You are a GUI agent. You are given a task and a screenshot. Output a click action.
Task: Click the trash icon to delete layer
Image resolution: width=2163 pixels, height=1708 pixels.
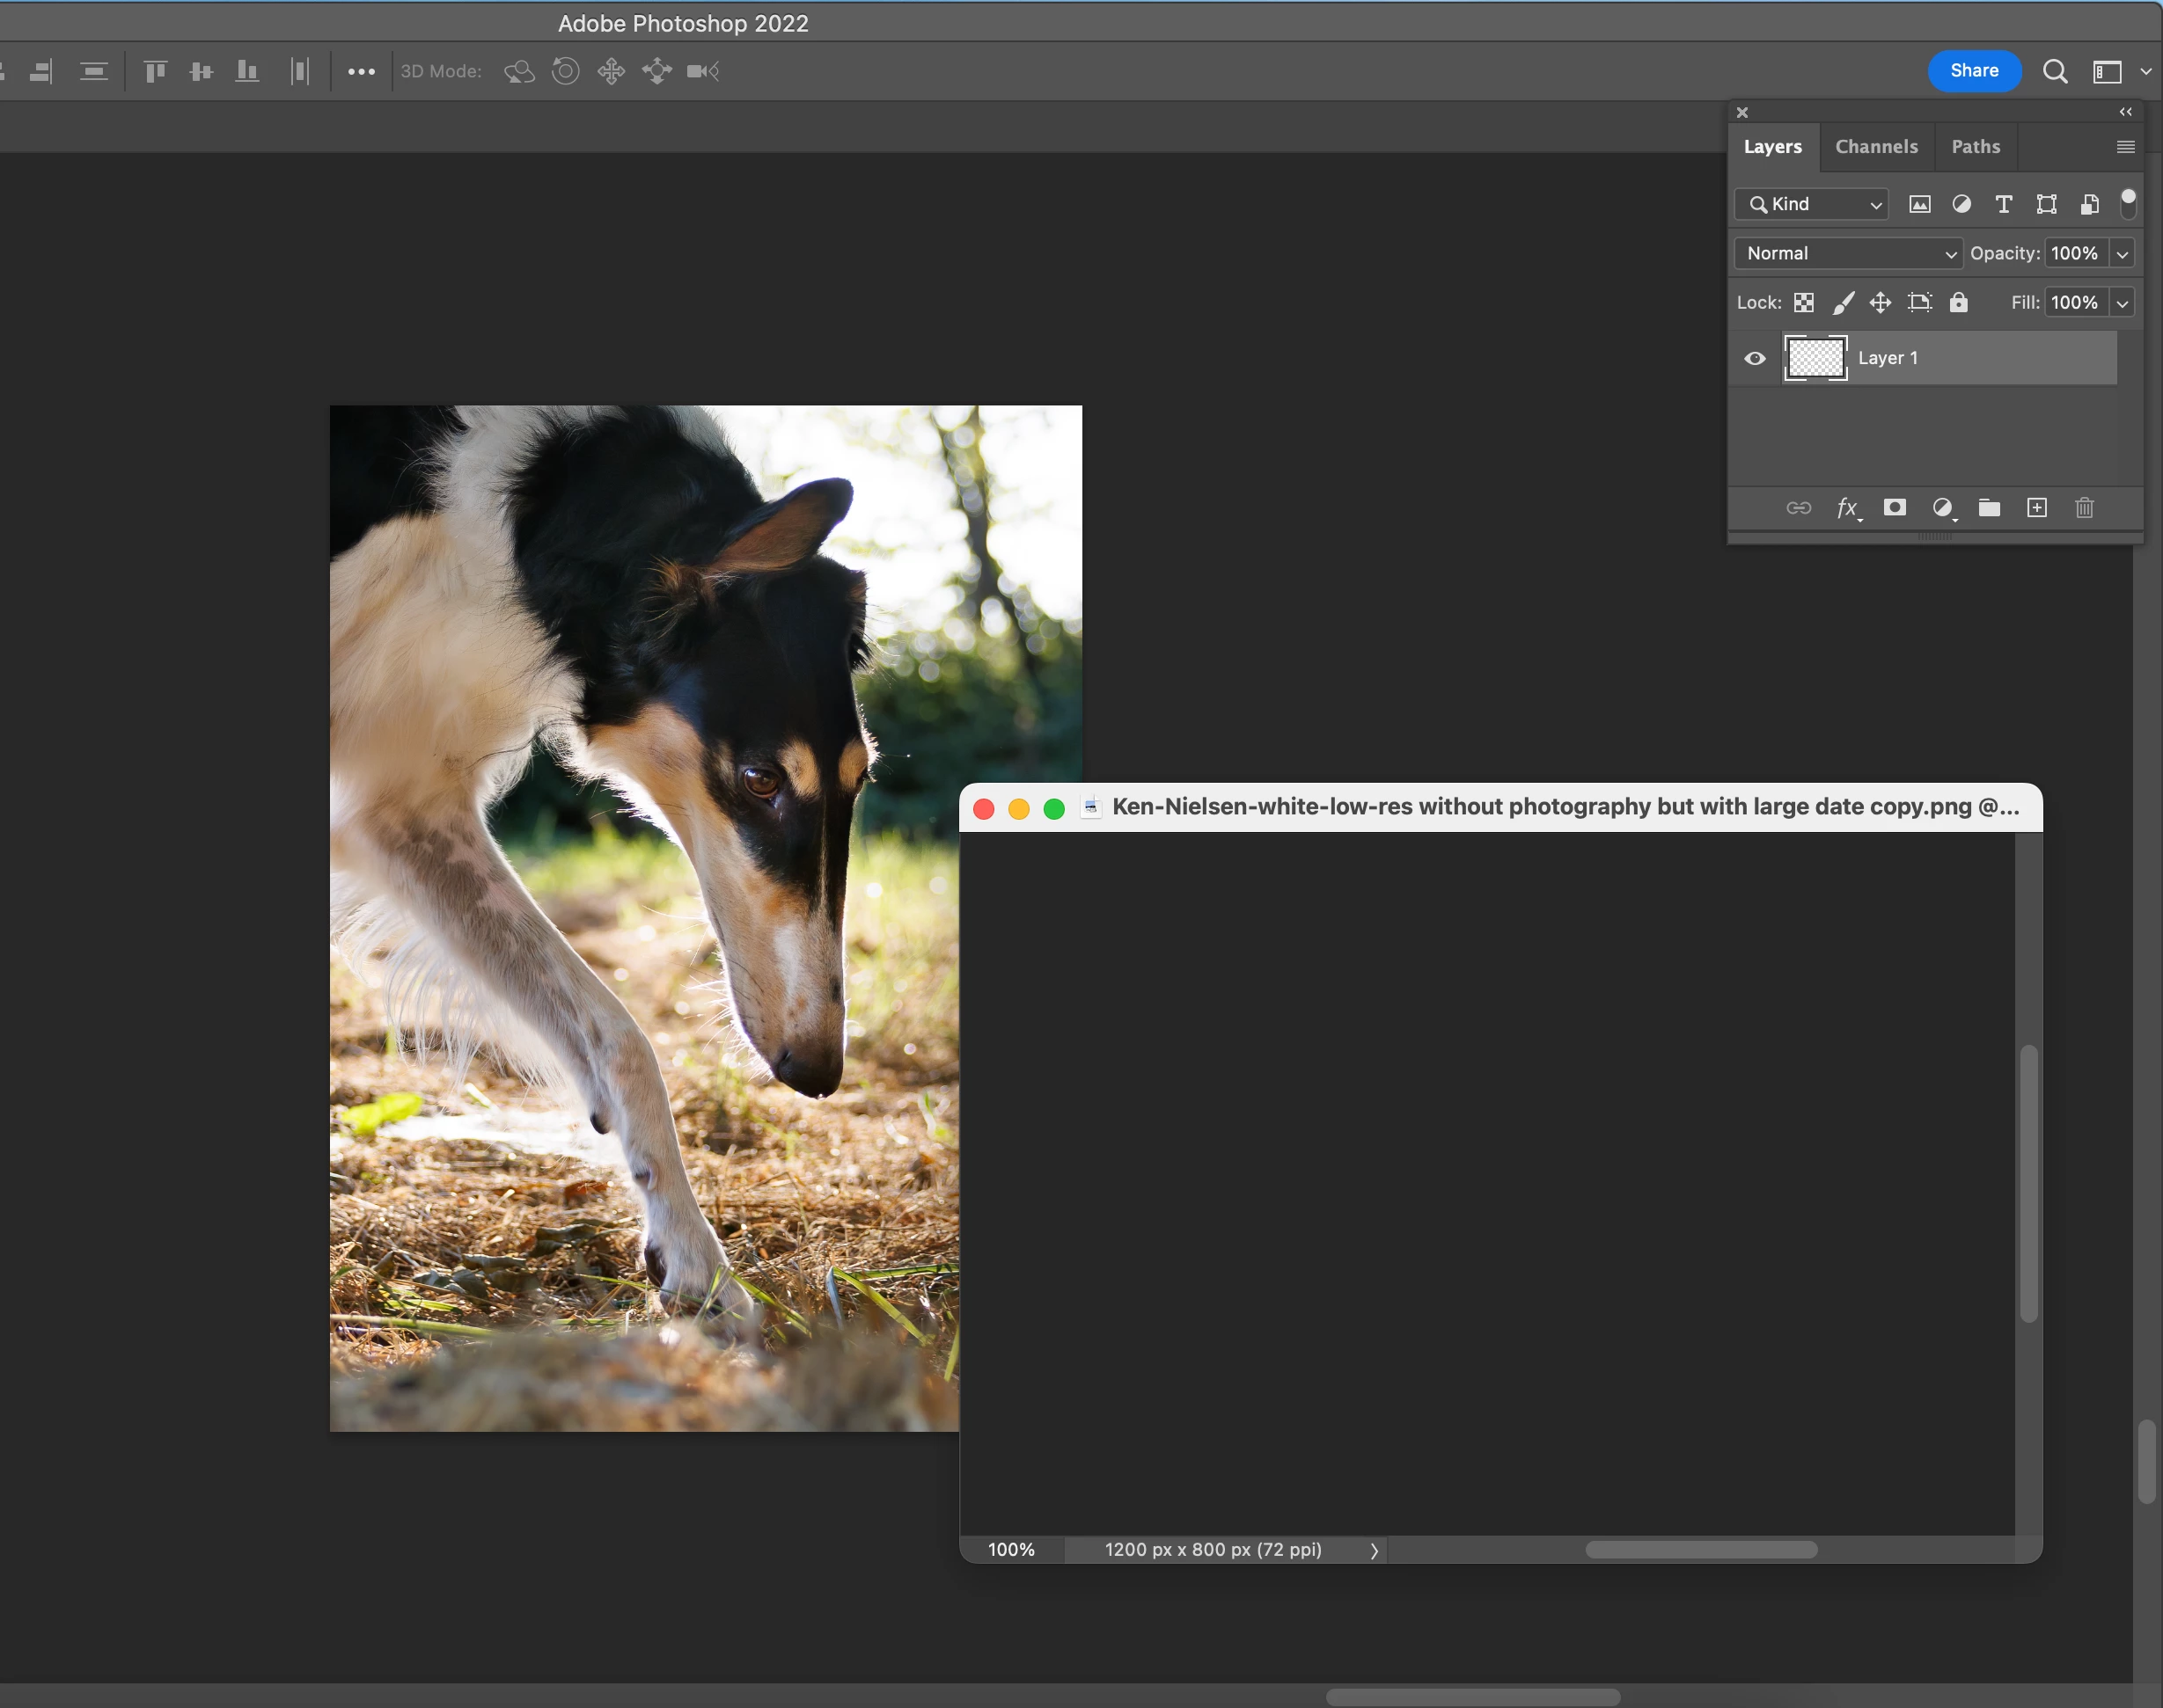click(x=2084, y=508)
